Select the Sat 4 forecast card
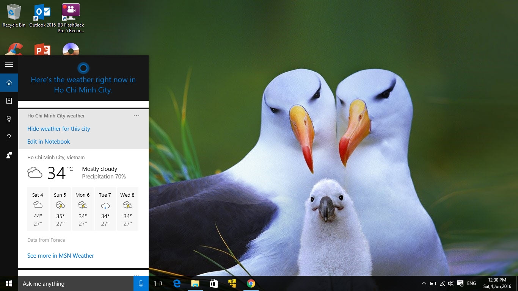This screenshot has height=291, width=518. pos(38,209)
